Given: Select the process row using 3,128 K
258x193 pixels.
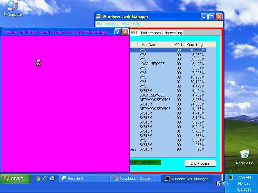Looking at the screenshot, I should point(168,118).
